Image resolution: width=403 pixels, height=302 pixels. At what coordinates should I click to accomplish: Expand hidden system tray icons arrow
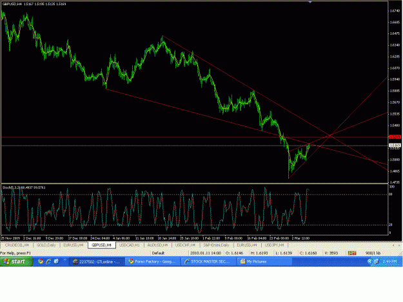(369, 261)
